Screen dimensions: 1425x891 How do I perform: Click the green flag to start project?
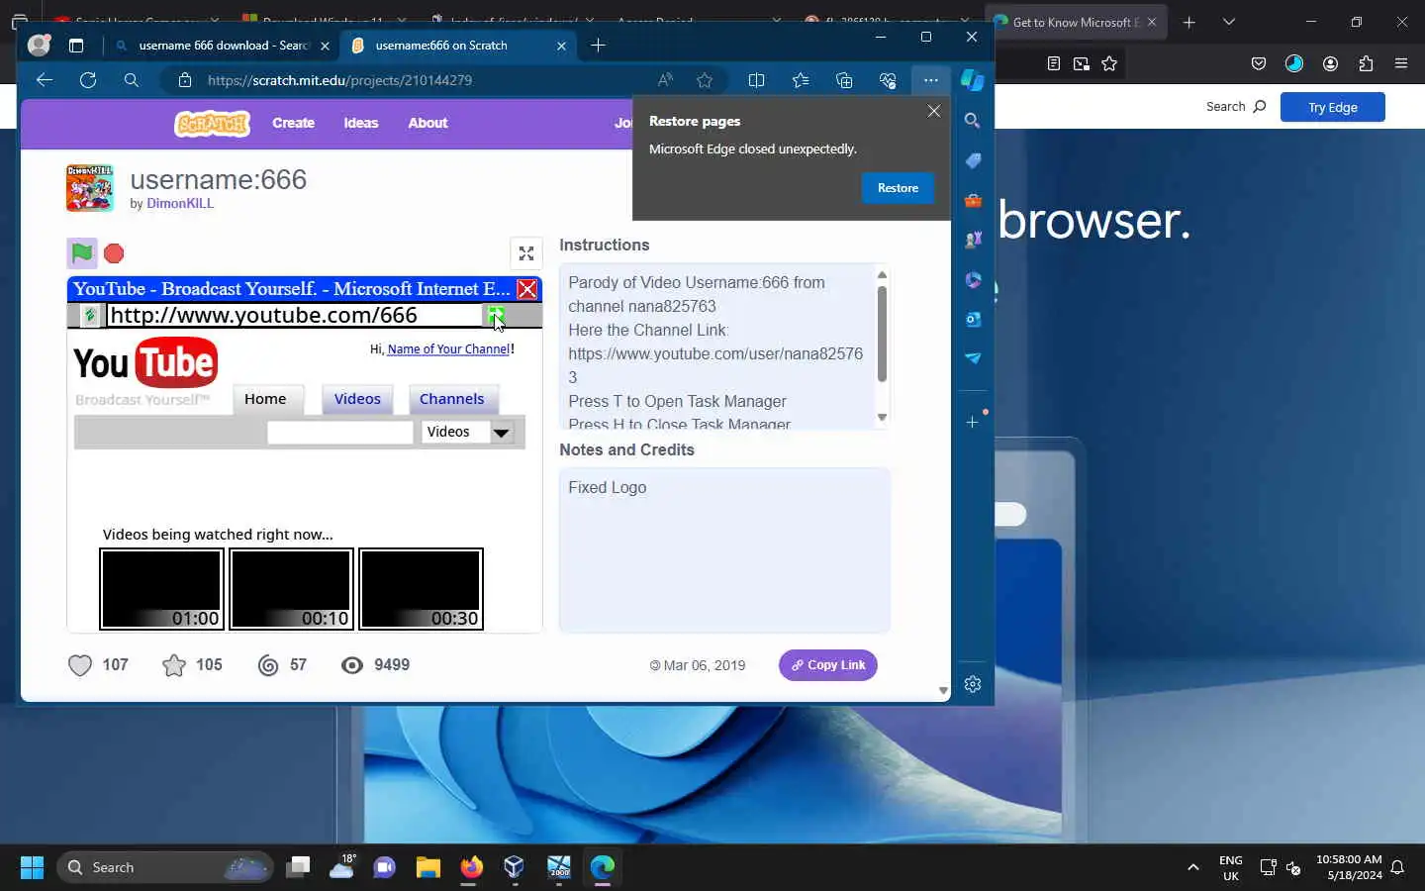click(x=82, y=253)
